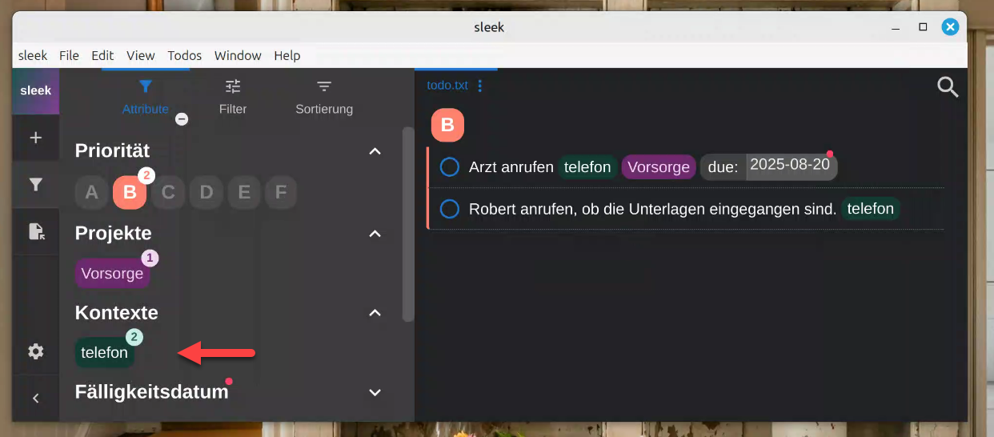Screen dimensions: 994x437
Task: Toggle the telefon context filter in sidebar
Action: [x=104, y=352]
